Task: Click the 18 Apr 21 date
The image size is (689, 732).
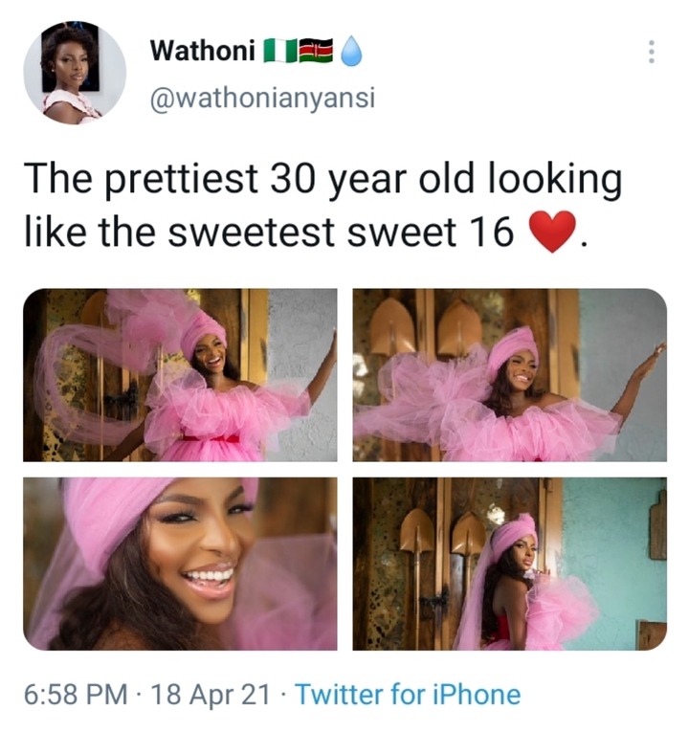Action: [211, 694]
